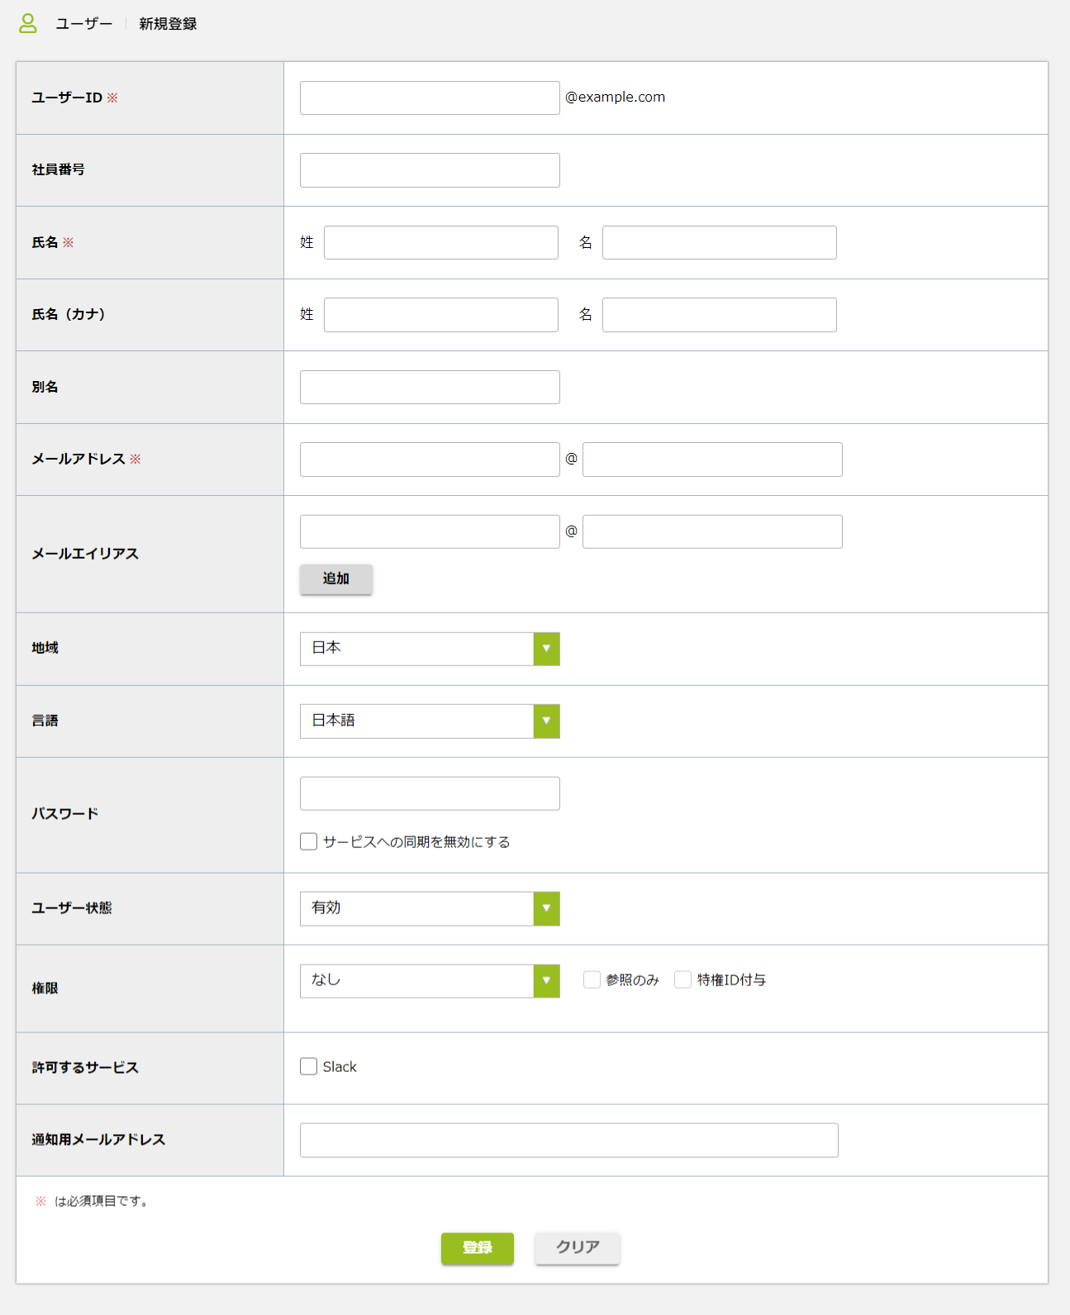Click the 新規登録 page title text
Image resolution: width=1070 pixels, height=1315 pixels.
point(168,24)
